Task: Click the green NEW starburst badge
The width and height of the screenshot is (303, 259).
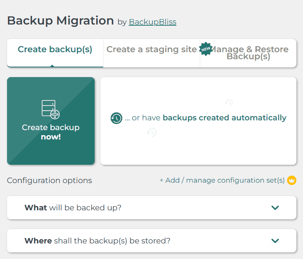Action: click(x=205, y=49)
